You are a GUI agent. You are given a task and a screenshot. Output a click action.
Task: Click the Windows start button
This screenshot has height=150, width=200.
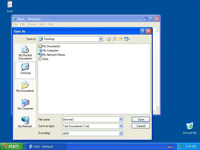(x=12, y=146)
